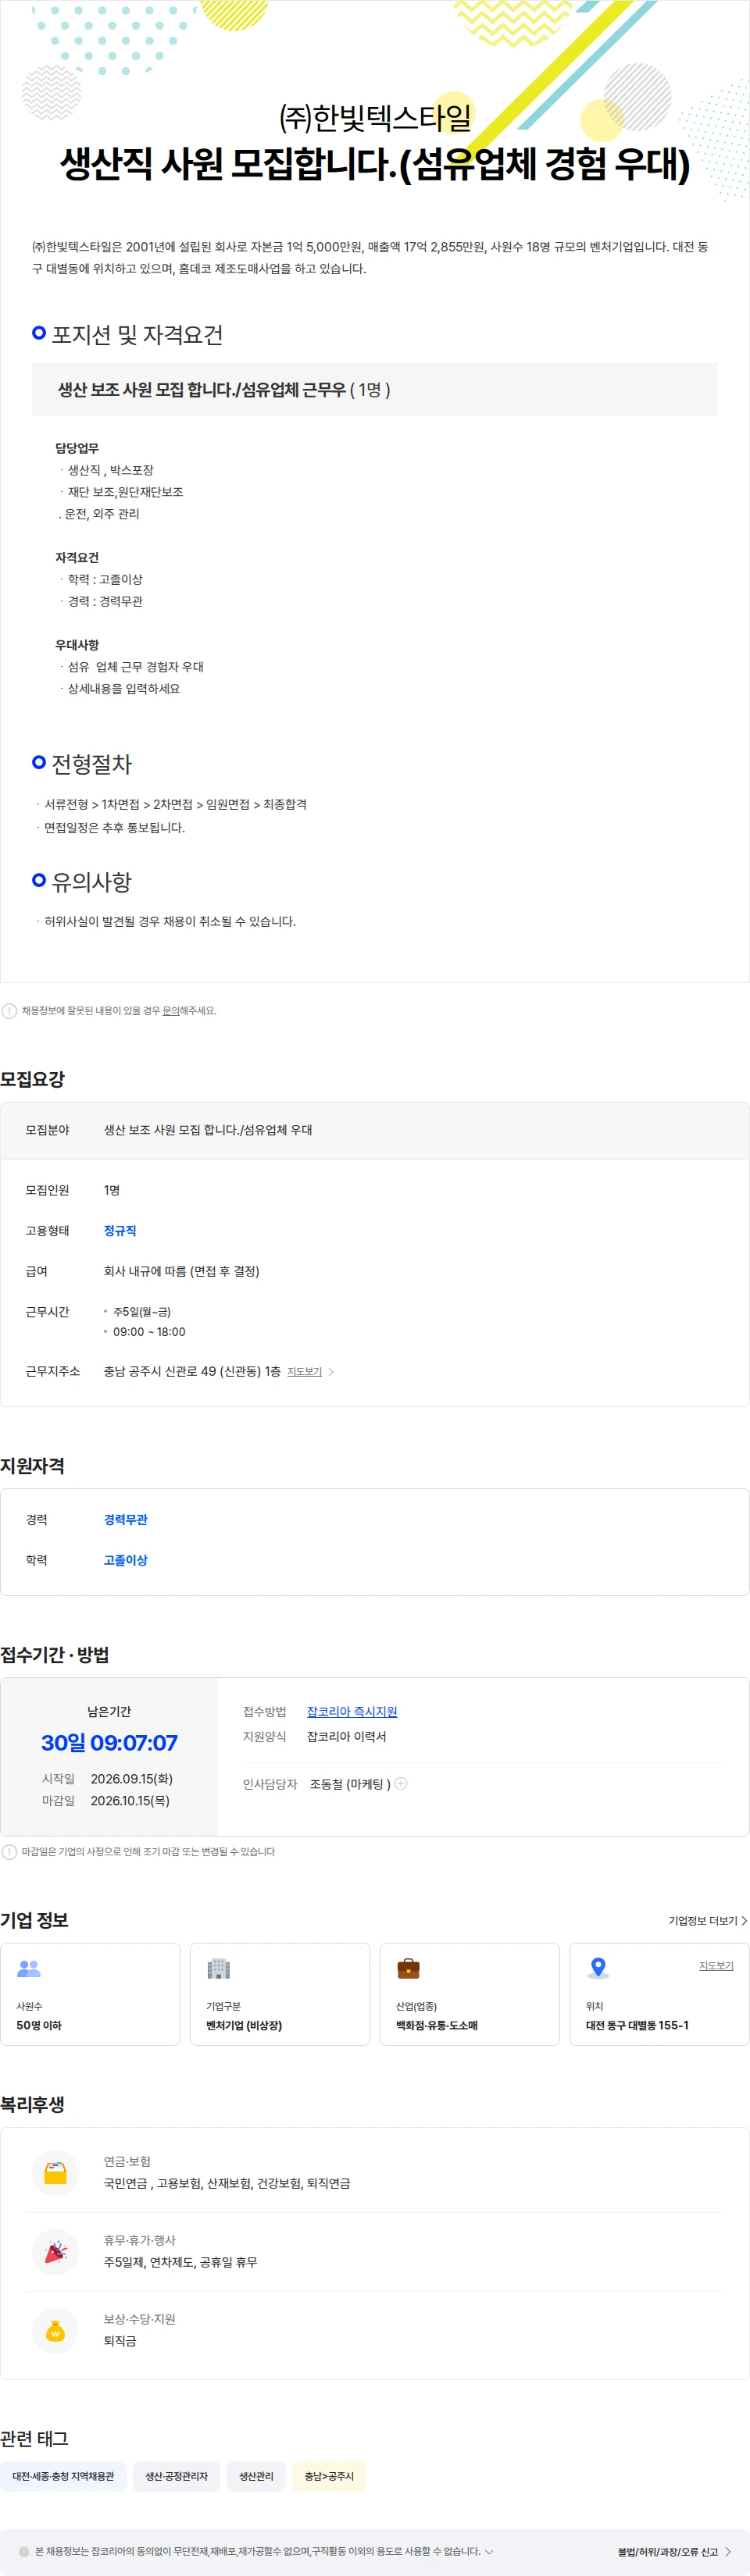Image resolution: width=750 pixels, height=2576 pixels.
Task: Click the blue circle bullet beside 전형절차
Action: tap(39, 763)
